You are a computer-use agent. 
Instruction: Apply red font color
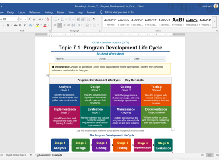45,25
